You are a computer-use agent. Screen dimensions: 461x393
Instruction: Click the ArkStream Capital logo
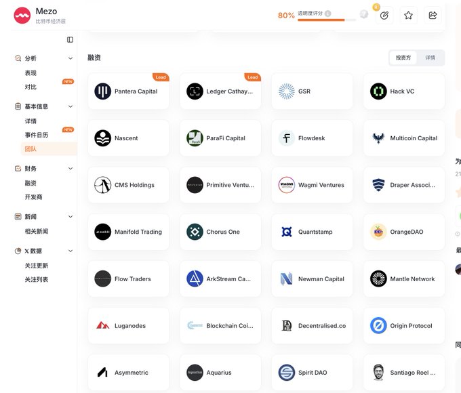point(195,278)
